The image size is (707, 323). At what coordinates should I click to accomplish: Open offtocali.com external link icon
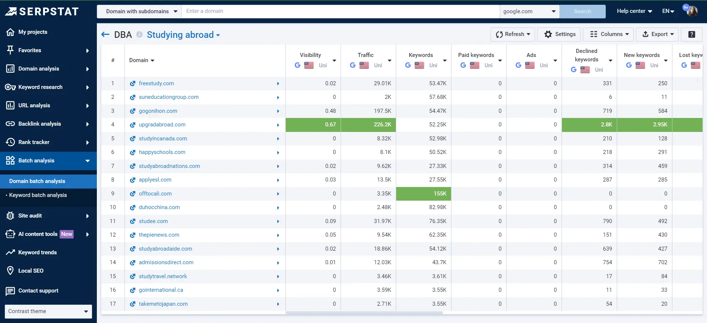(x=133, y=194)
